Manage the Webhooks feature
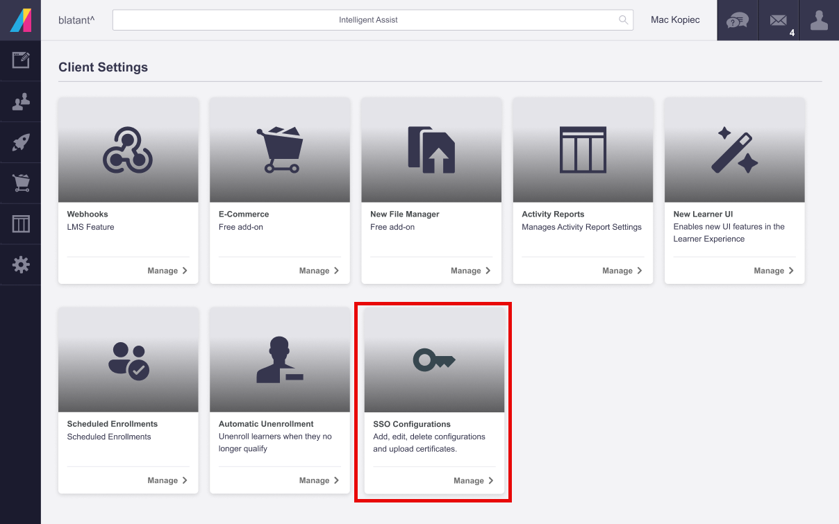 [x=167, y=271]
